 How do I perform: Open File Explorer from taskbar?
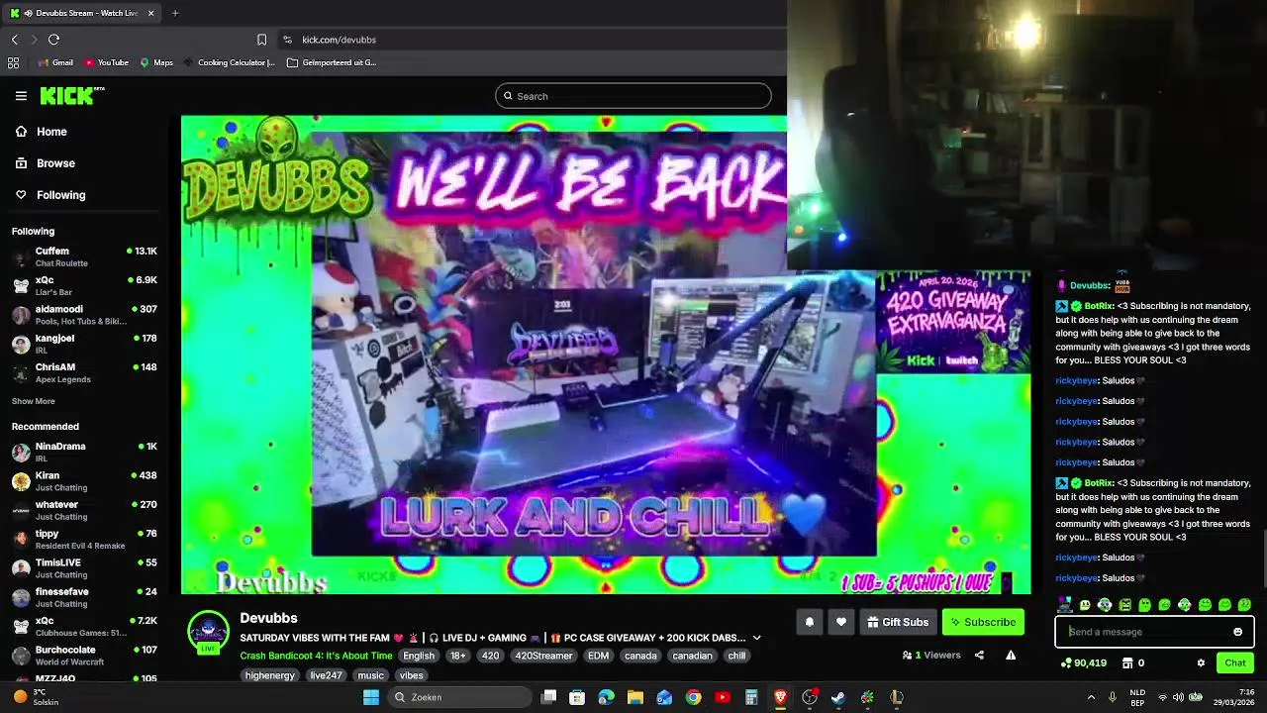tap(635, 697)
